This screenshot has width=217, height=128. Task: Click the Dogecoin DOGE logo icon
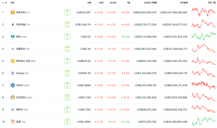click(13, 97)
